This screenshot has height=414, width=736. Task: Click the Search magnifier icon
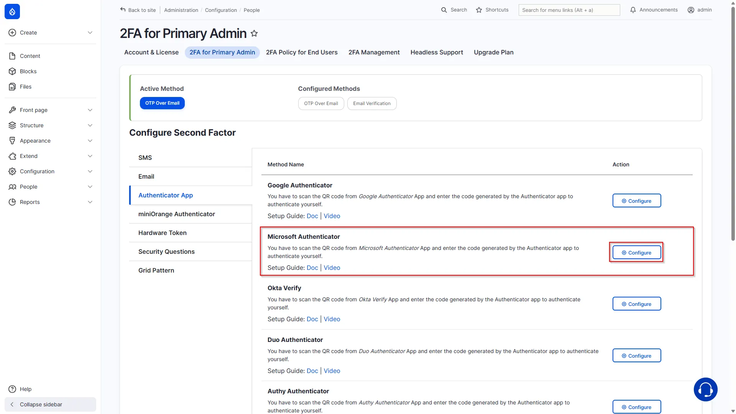coord(444,10)
